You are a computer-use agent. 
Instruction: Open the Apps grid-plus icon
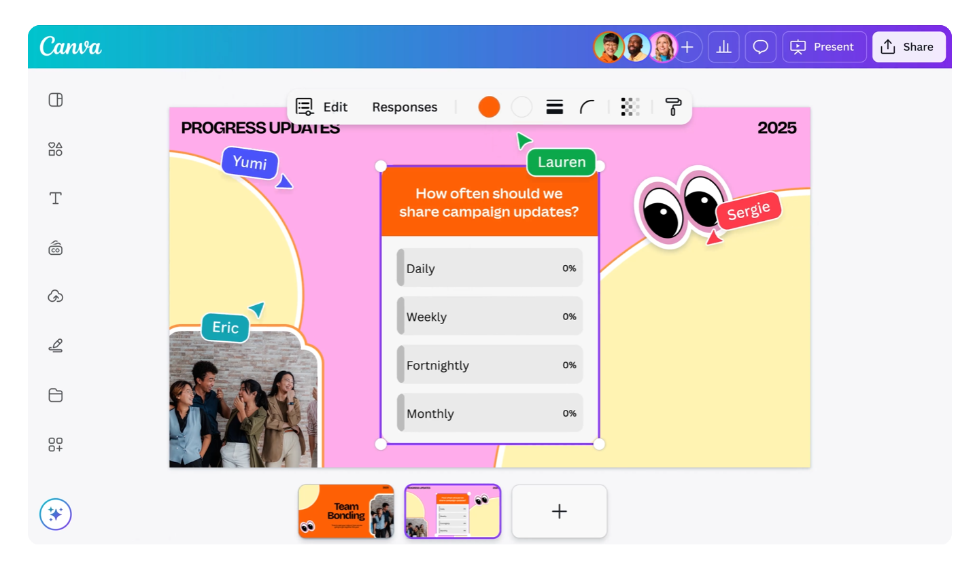coord(56,444)
